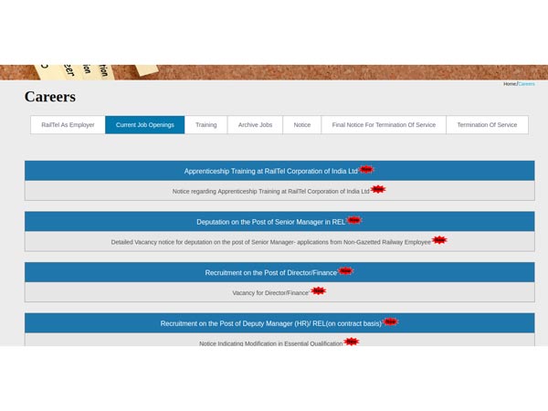Select the Current Job Openings tab
Image resolution: width=548 pixels, height=411 pixels.
coord(144,125)
